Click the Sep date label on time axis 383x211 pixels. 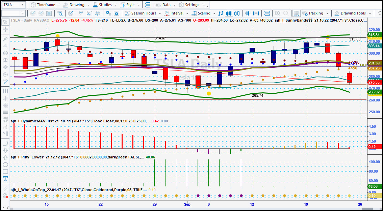(x=187, y=204)
